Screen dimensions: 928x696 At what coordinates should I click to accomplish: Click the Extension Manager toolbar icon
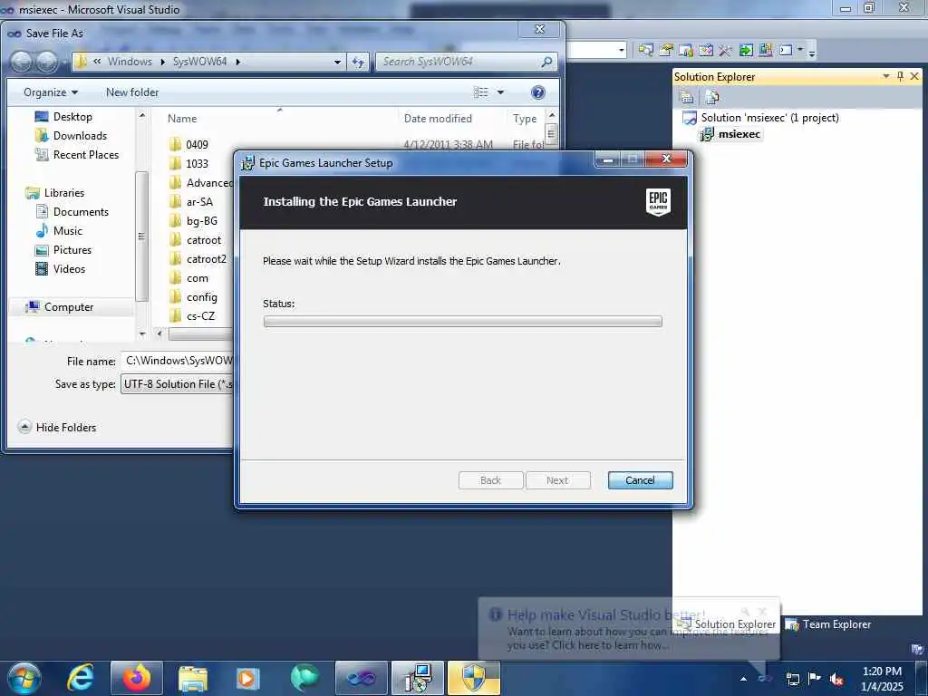coord(765,51)
